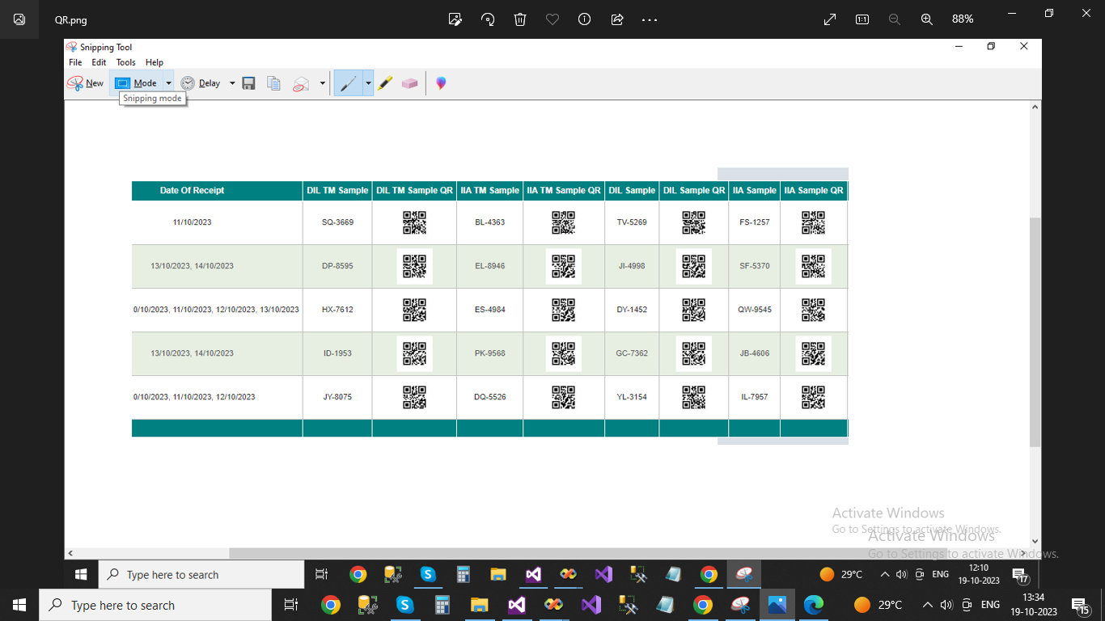Viewport: 1105px width, 621px height.
Task: Click the QR code next to DP-8595
Action: (x=414, y=266)
